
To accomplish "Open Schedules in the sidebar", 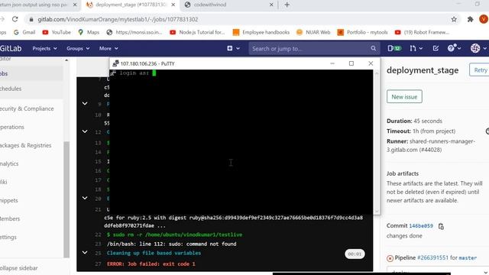I will 31,89.
